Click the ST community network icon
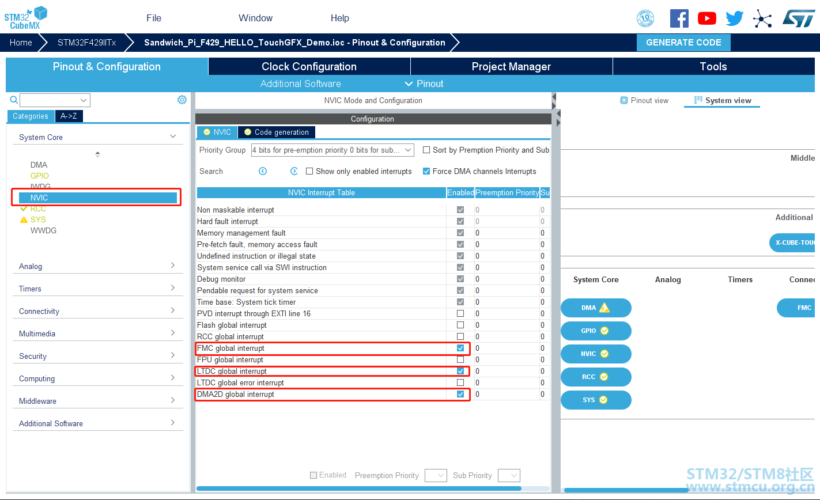 point(762,19)
